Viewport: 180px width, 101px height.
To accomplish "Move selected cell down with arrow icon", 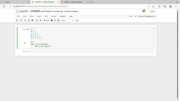I will click(40, 20).
